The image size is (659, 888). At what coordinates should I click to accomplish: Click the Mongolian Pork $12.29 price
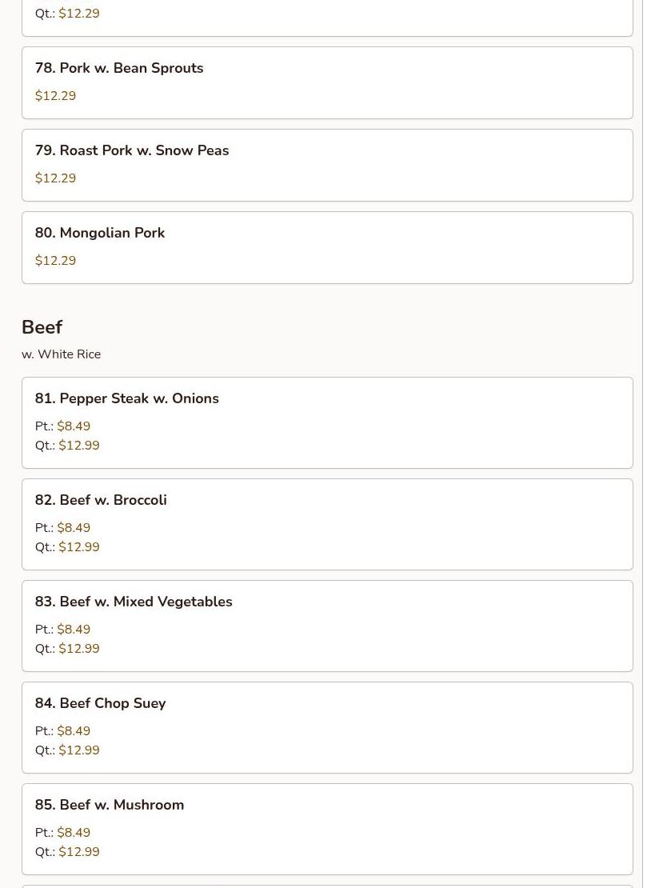pos(55,261)
